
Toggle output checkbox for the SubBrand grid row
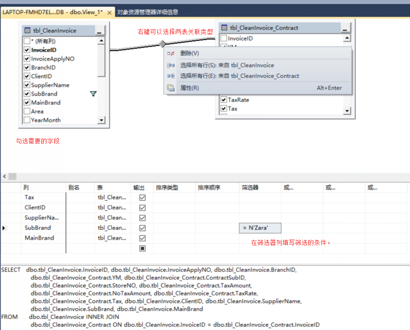(x=143, y=228)
